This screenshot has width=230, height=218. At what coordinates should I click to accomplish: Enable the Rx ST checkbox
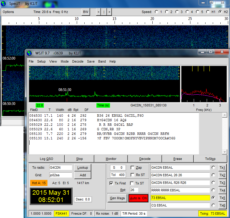click(132, 175)
